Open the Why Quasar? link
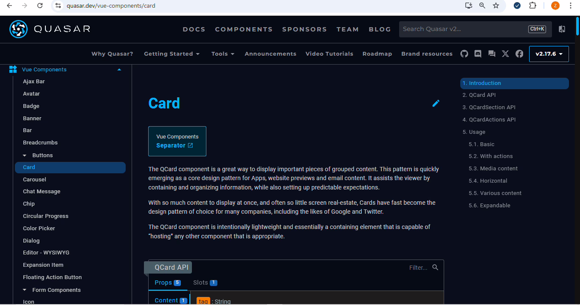The height and width of the screenshot is (305, 580). point(113,54)
